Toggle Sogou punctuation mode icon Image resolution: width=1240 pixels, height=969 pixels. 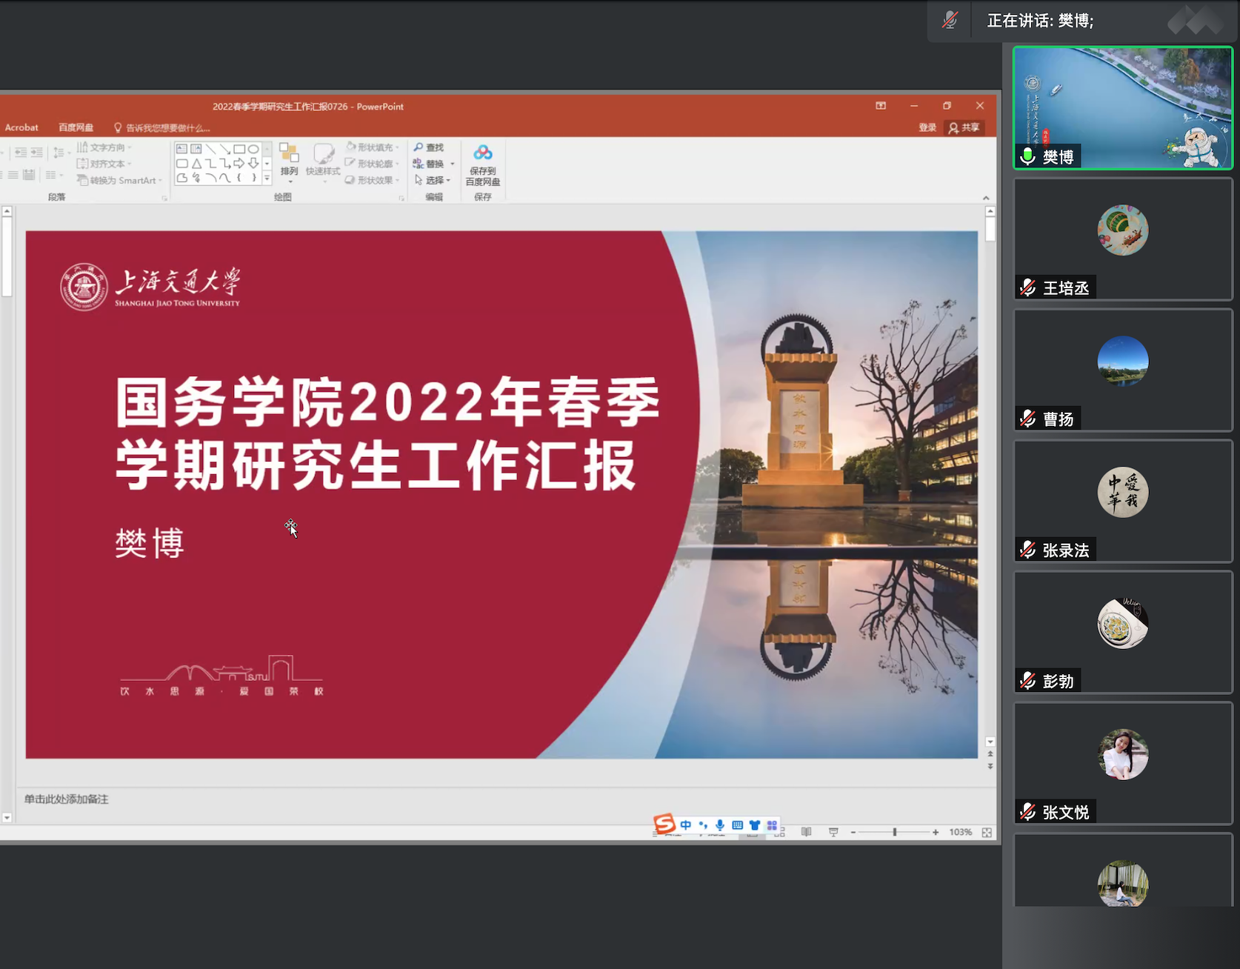point(703,825)
